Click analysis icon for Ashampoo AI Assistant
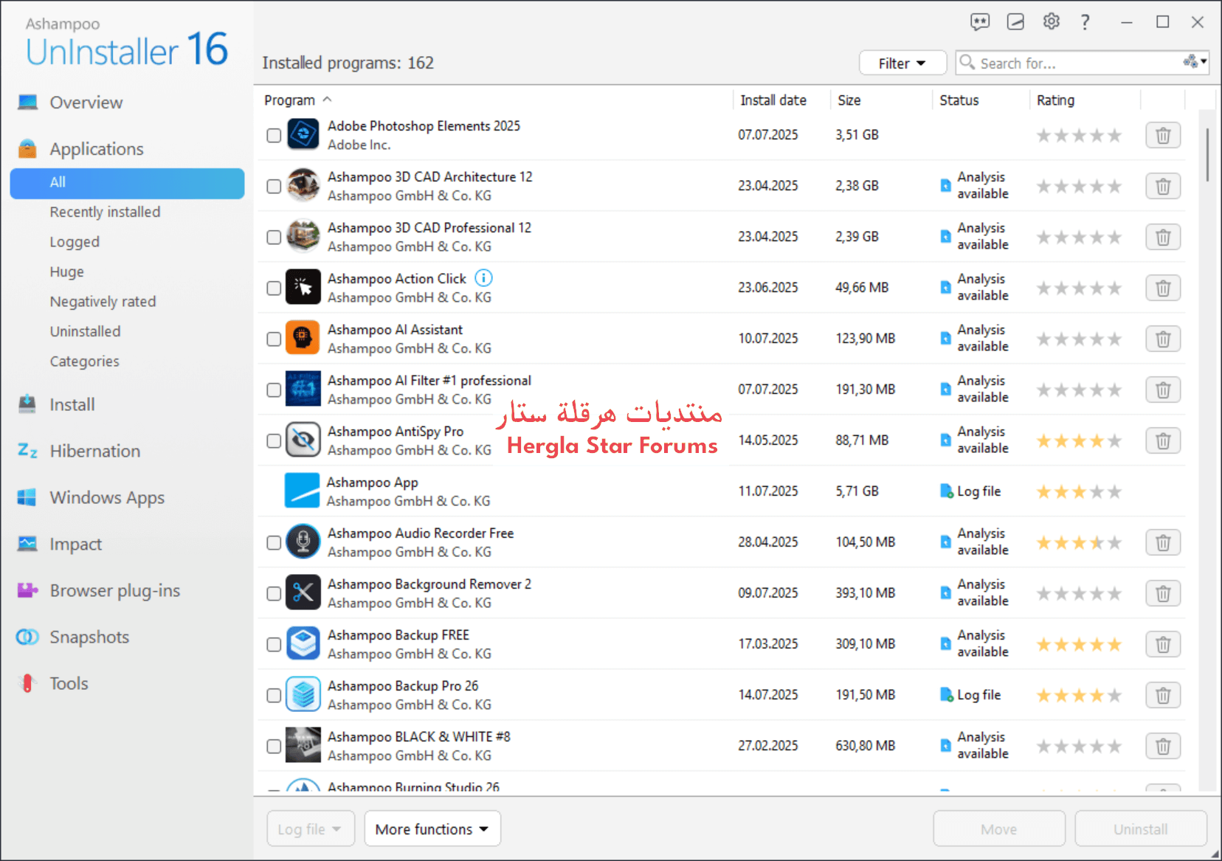The height and width of the screenshot is (861, 1222). point(945,338)
